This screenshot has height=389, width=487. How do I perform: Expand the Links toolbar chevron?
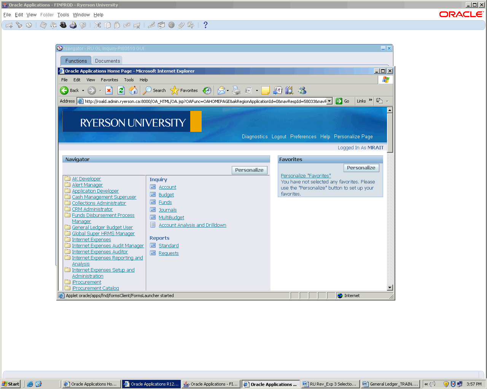click(x=371, y=100)
